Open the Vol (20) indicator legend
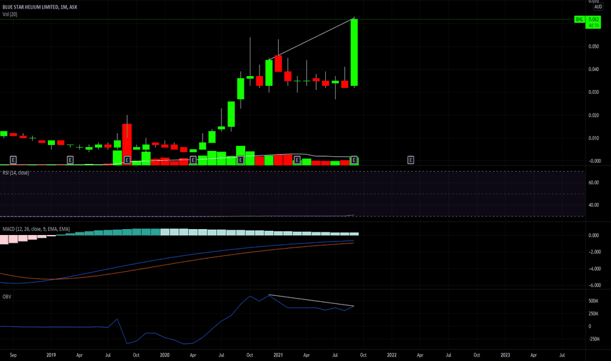The height and width of the screenshot is (361, 611). 10,14
